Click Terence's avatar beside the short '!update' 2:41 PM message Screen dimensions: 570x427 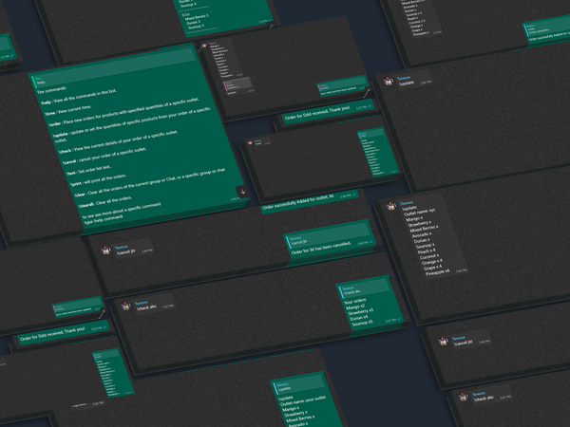pyautogui.click(x=389, y=82)
